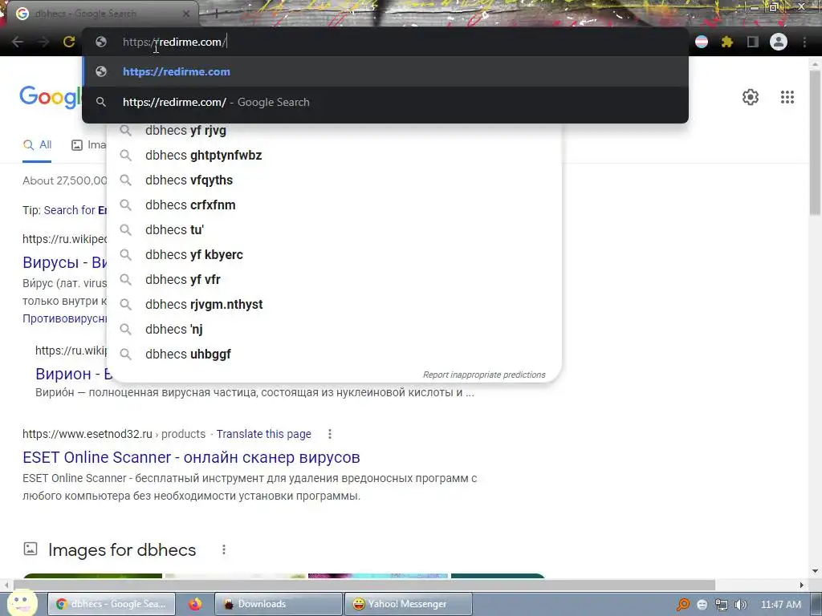This screenshot has width=822, height=616.
Task: Click the smiley face tray icon
Action: [702, 605]
